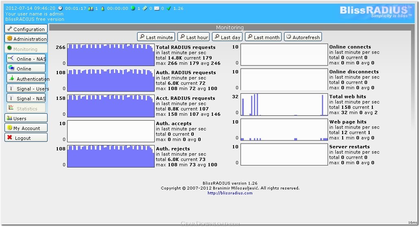Click the money bill icon in header
This screenshot has width=420, height=227.
tap(145, 8)
